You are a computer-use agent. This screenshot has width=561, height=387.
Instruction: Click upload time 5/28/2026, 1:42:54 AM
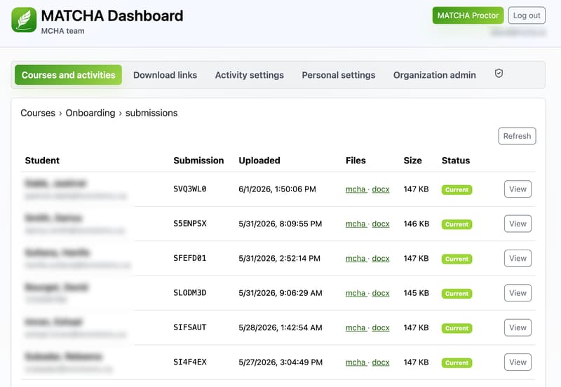pos(280,328)
